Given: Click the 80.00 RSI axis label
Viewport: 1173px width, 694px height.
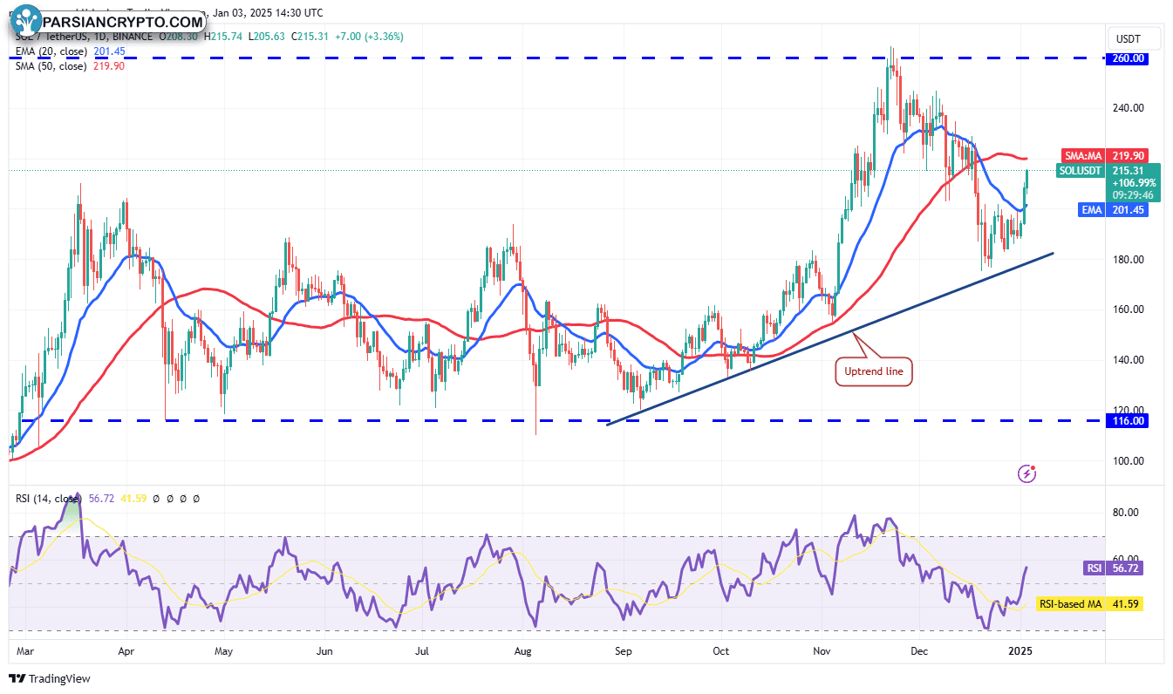Looking at the screenshot, I should [x=1126, y=513].
